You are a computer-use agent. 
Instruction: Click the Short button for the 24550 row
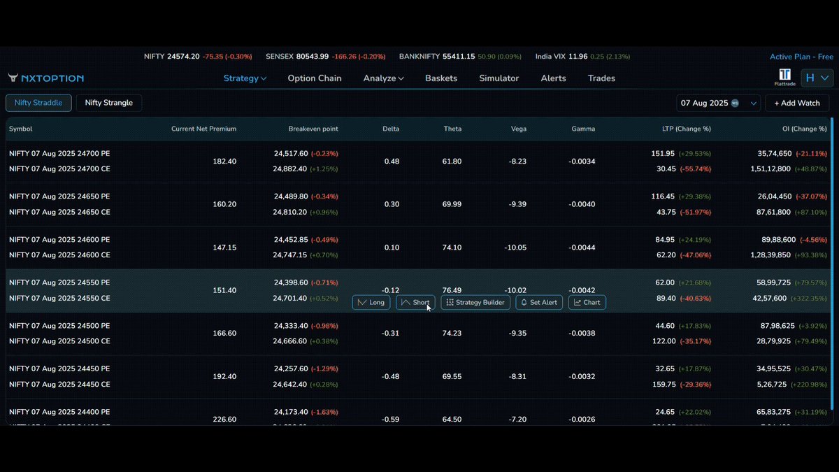click(415, 302)
